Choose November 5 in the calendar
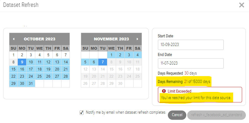 (x=85, y=62)
